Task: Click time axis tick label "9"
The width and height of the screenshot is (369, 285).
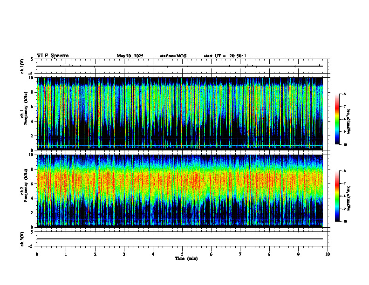Action: click(298, 254)
